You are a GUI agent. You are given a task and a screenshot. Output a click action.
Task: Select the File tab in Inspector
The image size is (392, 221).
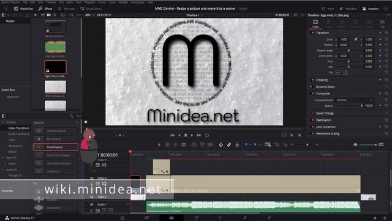[382, 23]
